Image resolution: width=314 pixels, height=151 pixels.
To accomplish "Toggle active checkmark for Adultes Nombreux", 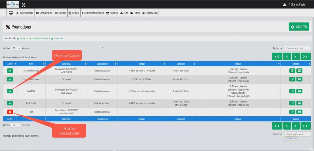I will [10, 71].
